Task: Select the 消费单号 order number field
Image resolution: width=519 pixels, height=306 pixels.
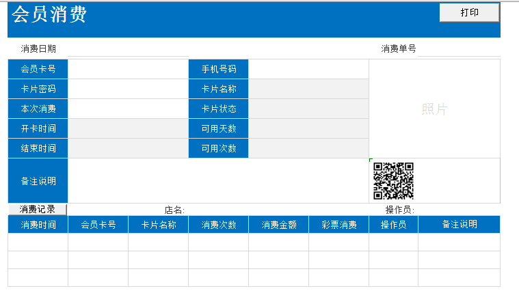Action: point(458,49)
